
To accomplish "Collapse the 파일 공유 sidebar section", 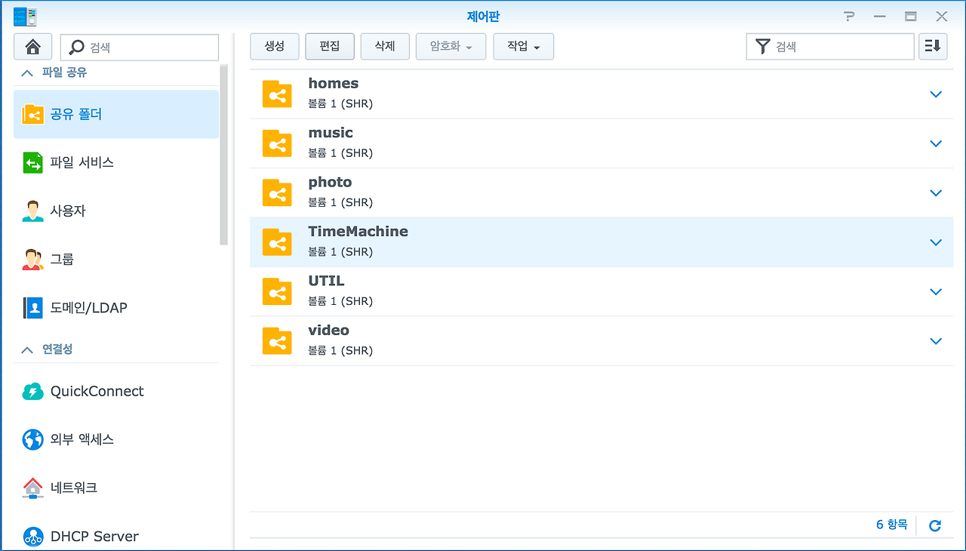I will point(26,72).
